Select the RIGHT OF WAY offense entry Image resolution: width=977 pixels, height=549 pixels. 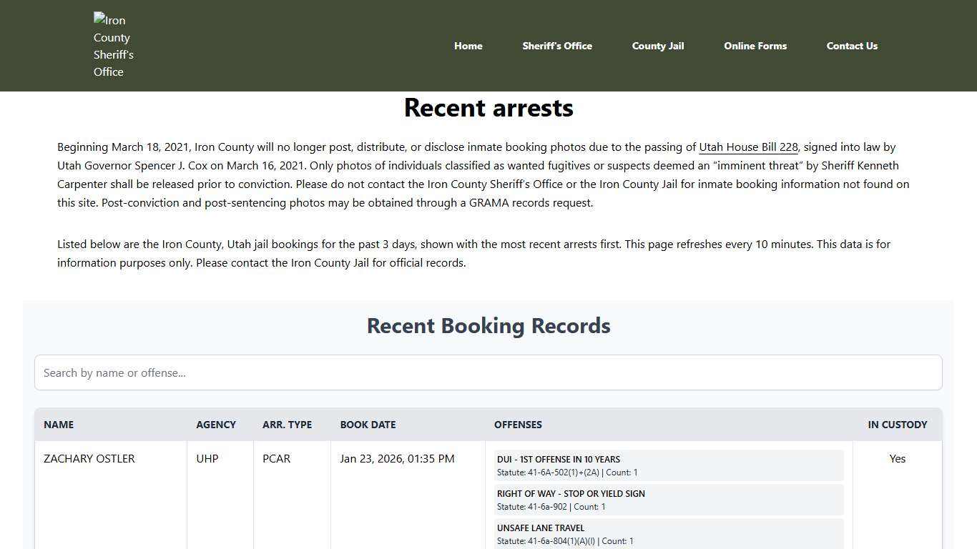coord(669,499)
